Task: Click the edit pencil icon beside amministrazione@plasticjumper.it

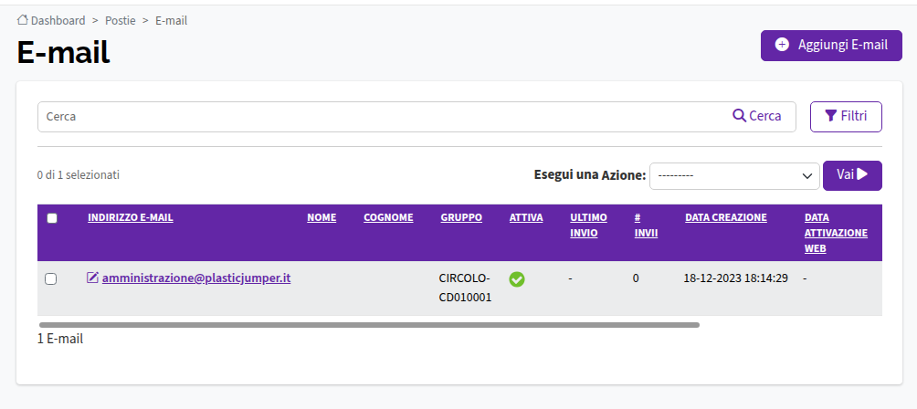Action: [92, 278]
